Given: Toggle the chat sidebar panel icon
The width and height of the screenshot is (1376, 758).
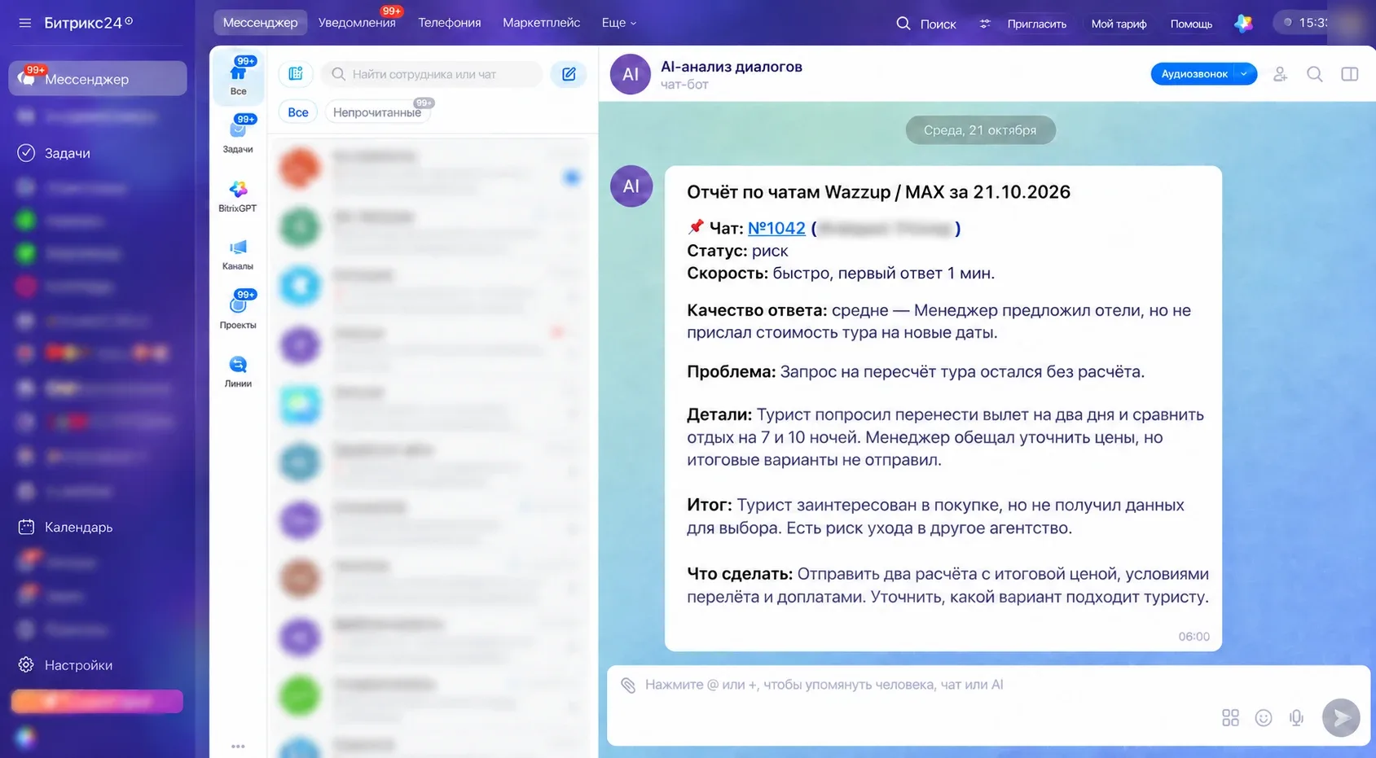Looking at the screenshot, I should click(1350, 74).
